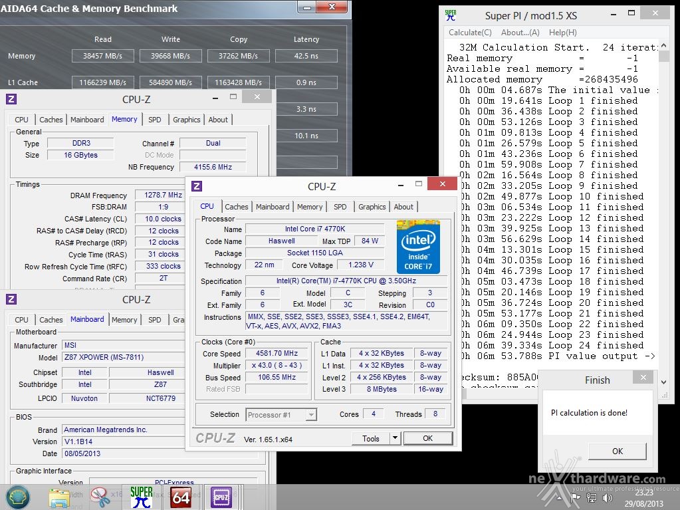Click the Action Center flag tray icon

click(576, 498)
